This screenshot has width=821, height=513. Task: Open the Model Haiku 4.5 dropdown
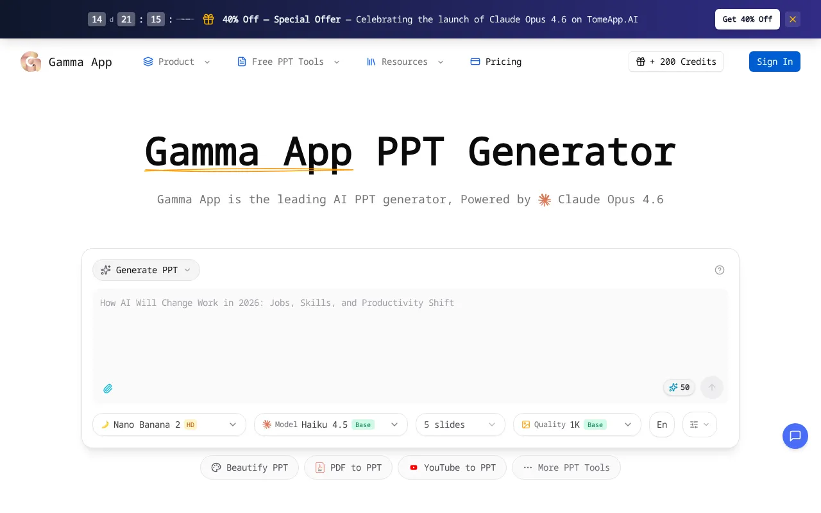331,425
